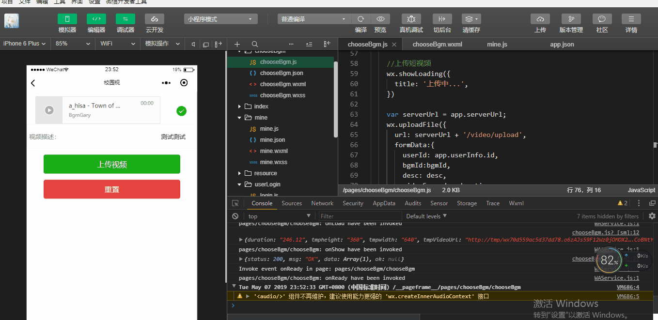Image resolution: width=658 pixels, height=320 pixels.
Task: Open the Network tab in devtools
Action: click(x=322, y=203)
